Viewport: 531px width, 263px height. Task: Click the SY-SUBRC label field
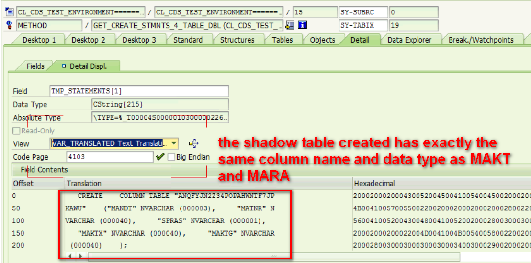tap(363, 12)
